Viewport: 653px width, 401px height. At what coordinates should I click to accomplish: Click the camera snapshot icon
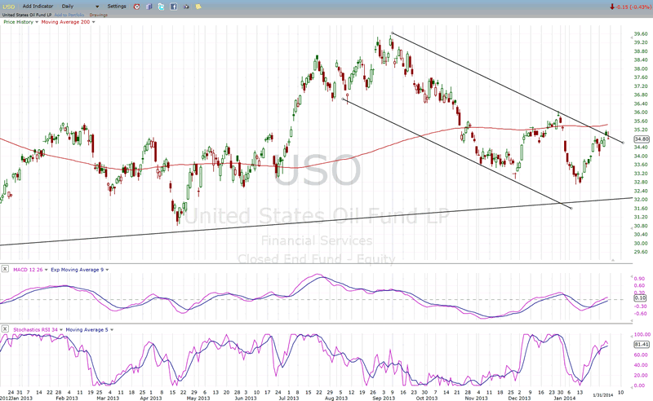pyautogui.click(x=186, y=7)
